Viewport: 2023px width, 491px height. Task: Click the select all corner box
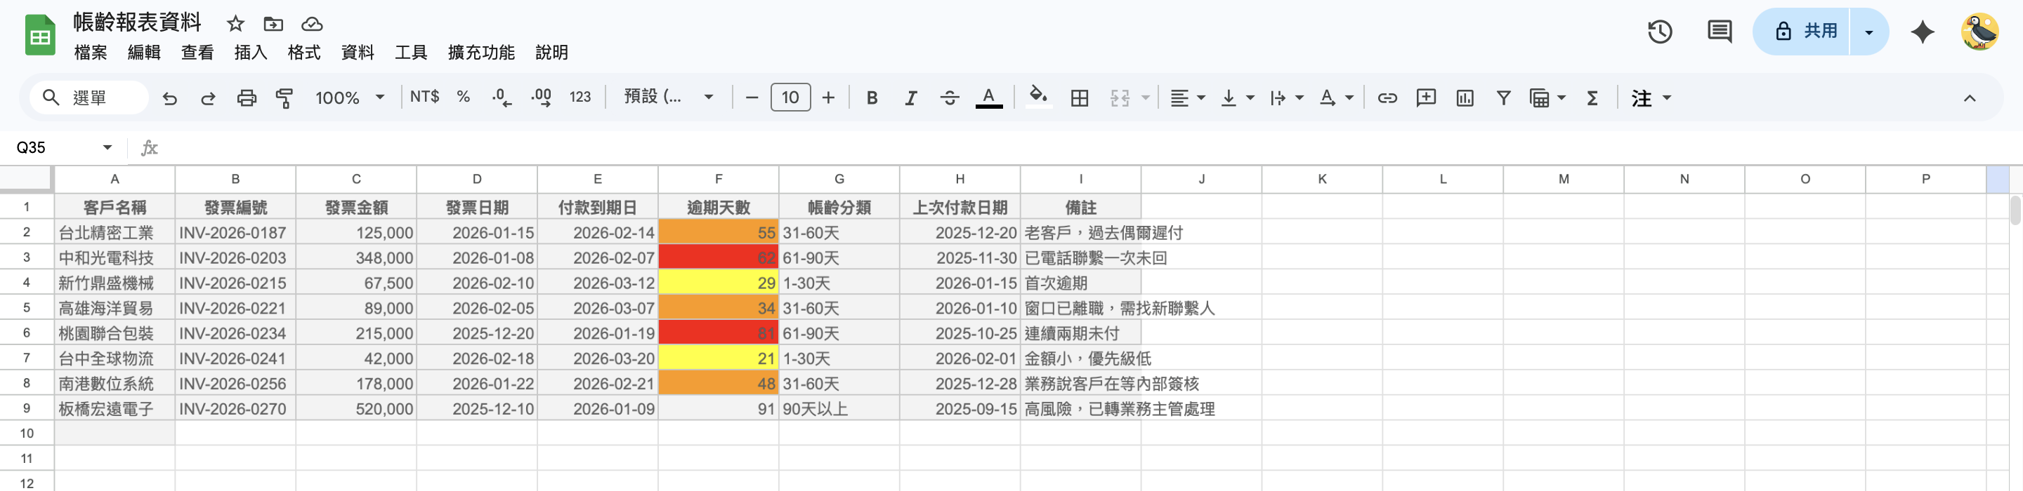point(27,179)
